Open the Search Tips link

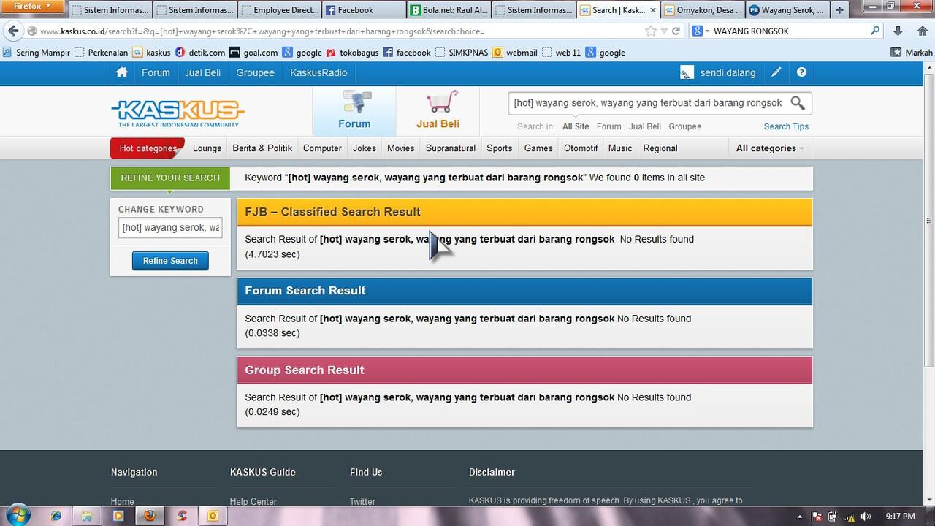pos(786,126)
